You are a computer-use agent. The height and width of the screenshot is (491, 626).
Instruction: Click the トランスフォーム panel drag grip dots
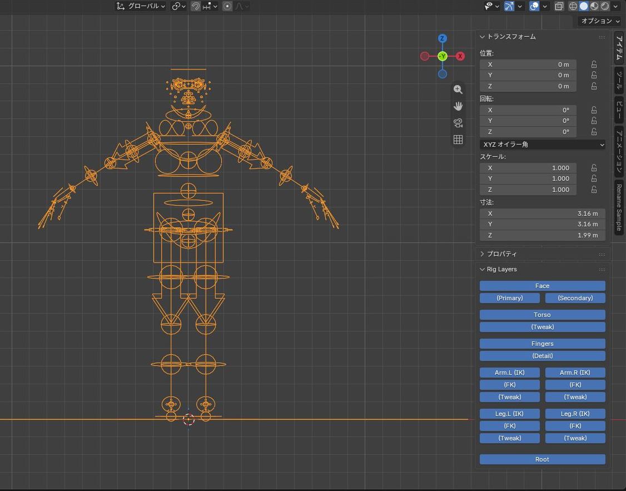602,37
